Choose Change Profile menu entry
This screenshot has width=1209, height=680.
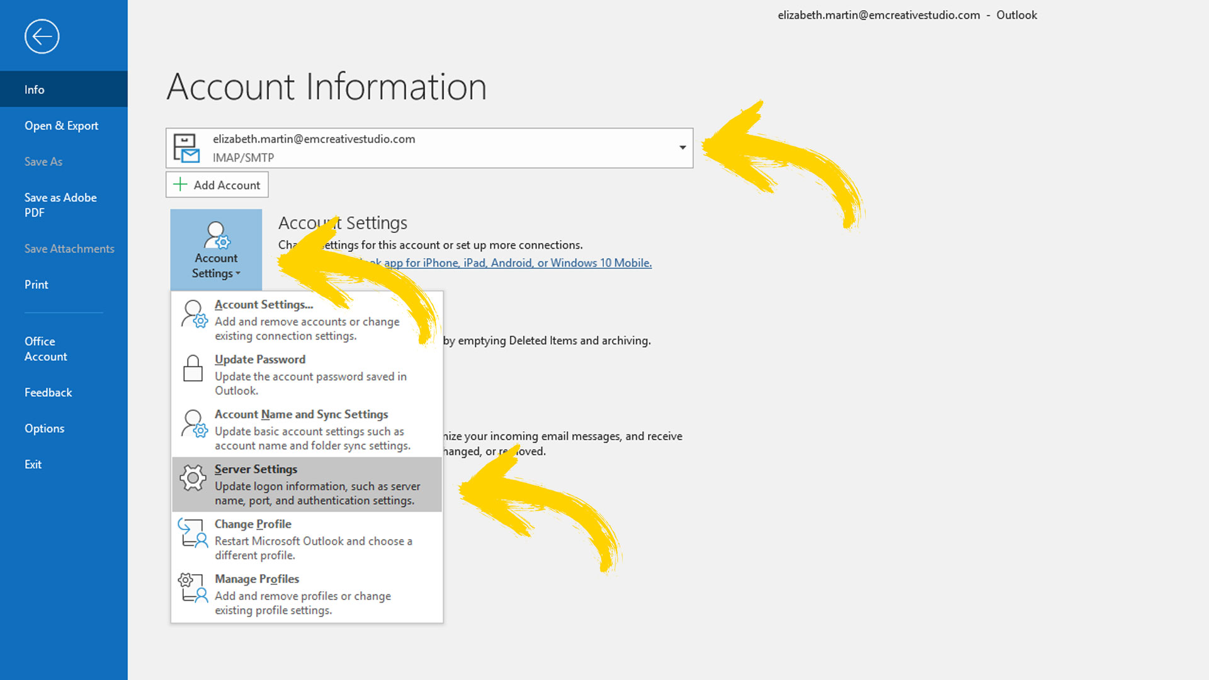307,539
